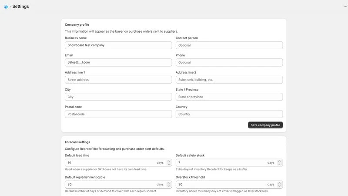This screenshot has width=348, height=196.
Task: Decrease the Default lead time value
Action: pos(169,164)
